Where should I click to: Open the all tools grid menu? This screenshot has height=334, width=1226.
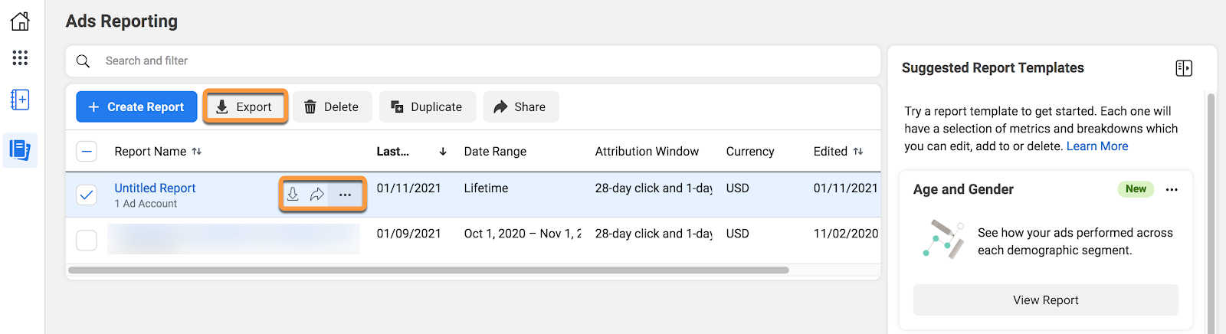click(x=20, y=57)
